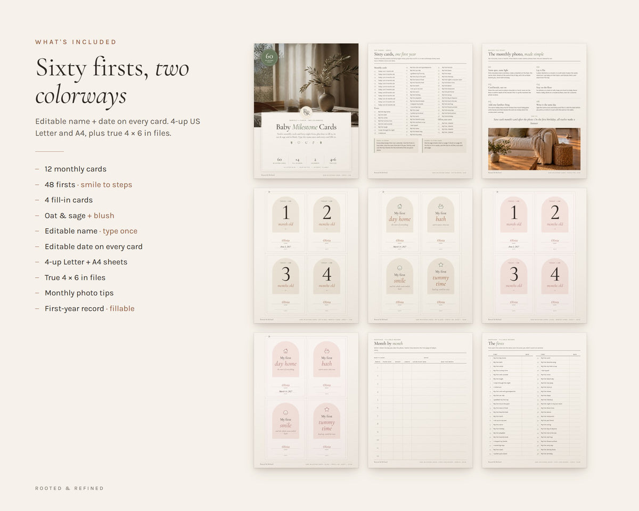Click the 'WHAT'S INCLUDED' label

click(76, 42)
